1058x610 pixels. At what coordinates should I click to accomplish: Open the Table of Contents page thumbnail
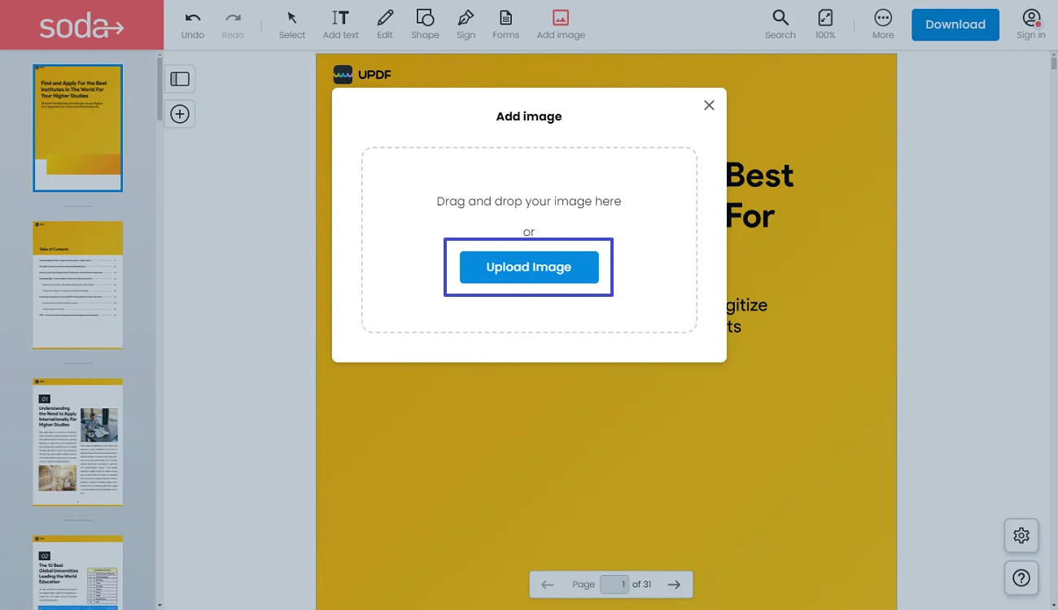78,285
